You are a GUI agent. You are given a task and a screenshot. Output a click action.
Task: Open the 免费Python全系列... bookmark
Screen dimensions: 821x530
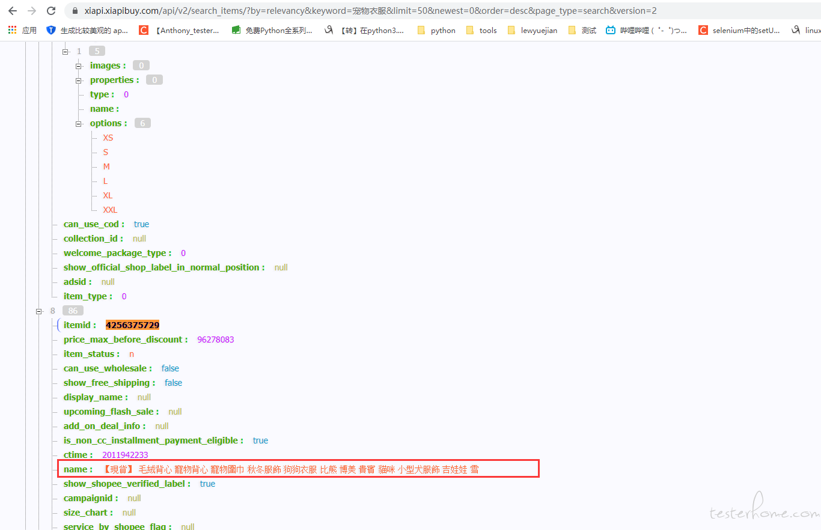(x=272, y=30)
